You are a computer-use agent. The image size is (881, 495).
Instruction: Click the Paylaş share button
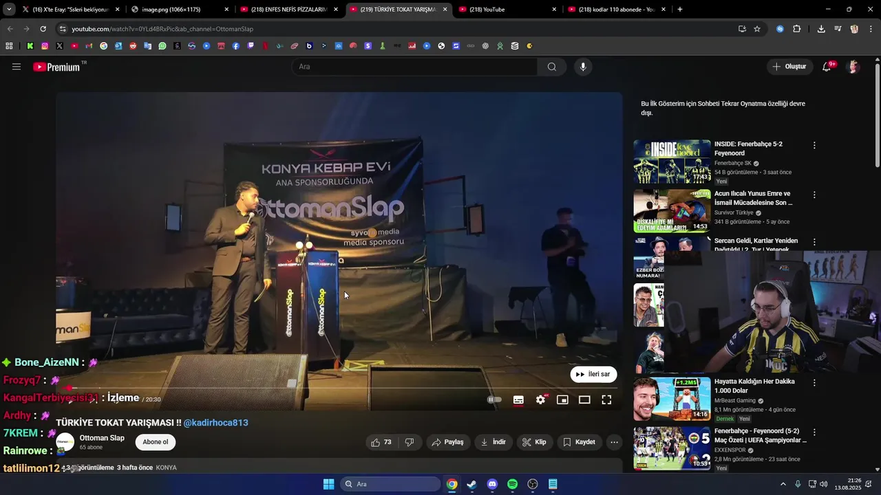447,442
